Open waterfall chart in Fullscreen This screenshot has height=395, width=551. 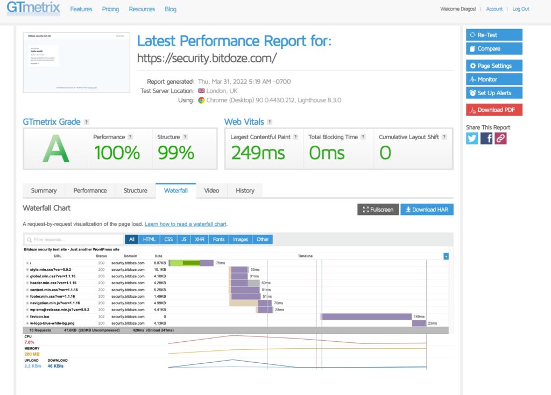[x=378, y=210]
